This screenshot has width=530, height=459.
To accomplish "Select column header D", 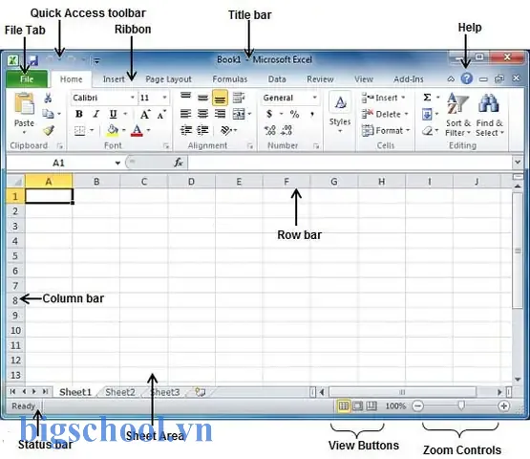I will (x=191, y=182).
